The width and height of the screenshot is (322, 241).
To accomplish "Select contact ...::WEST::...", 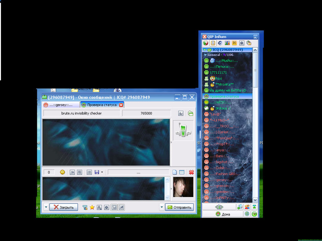I will pyautogui.click(x=227, y=102).
